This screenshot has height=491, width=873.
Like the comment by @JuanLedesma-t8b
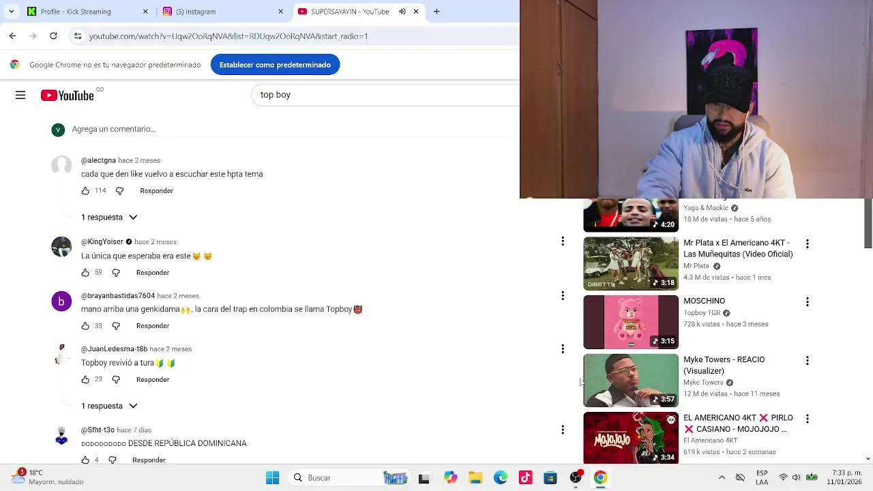click(85, 380)
